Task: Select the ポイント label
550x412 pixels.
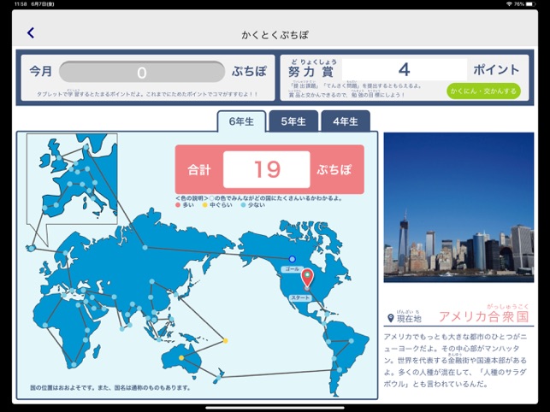Action: tap(496, 70)
